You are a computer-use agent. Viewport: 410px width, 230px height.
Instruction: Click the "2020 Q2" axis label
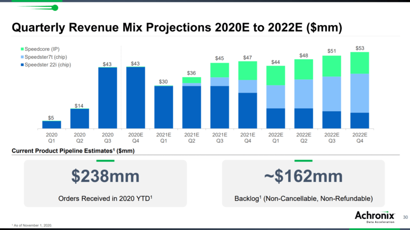80,138
